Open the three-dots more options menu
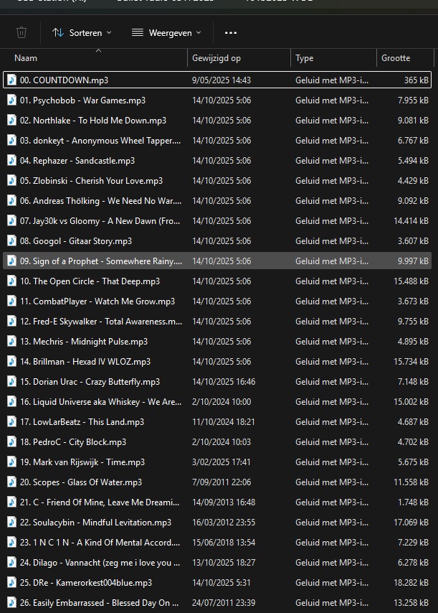 pyautogui.click(x=230, y=32)
